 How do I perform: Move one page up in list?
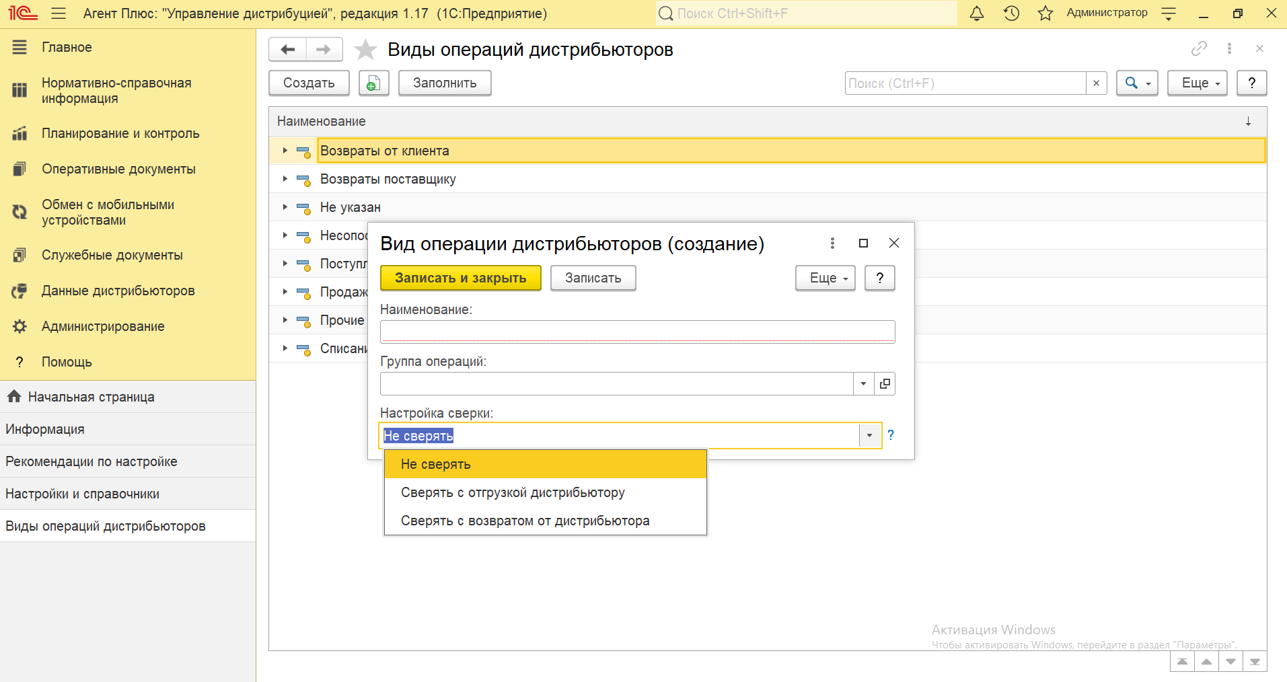[x=1206, y=661]
